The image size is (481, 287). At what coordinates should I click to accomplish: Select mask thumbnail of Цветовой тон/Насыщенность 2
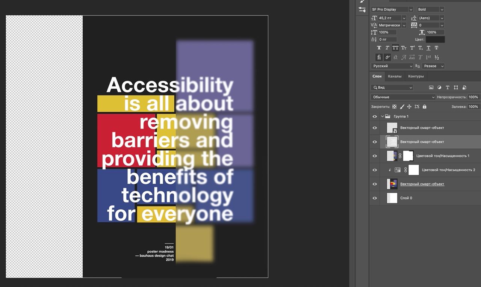414,170
